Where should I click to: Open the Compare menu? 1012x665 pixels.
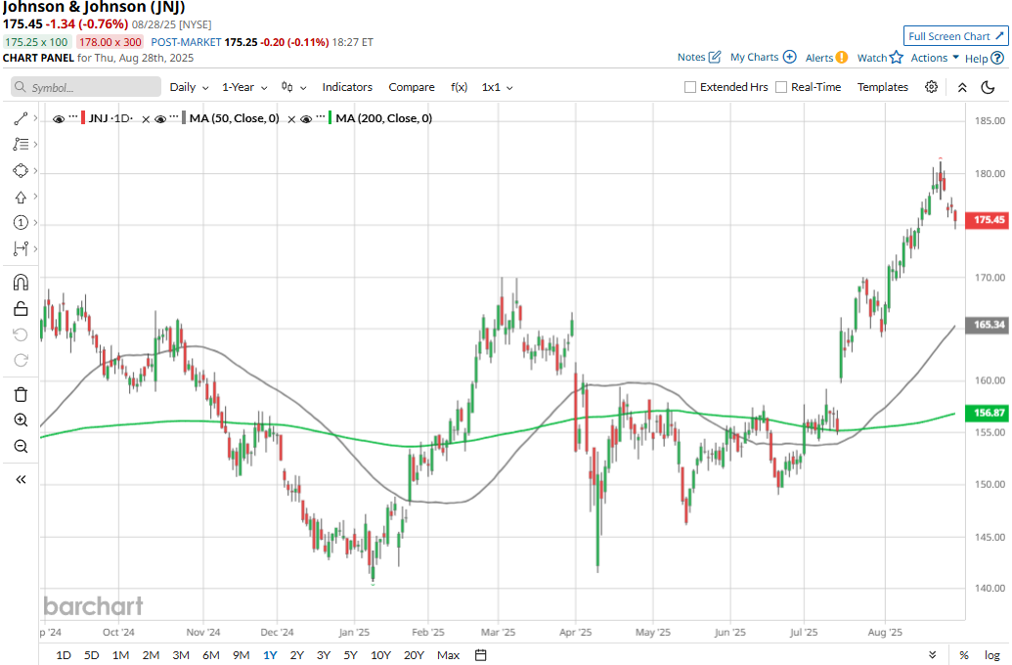pos(411,87)
